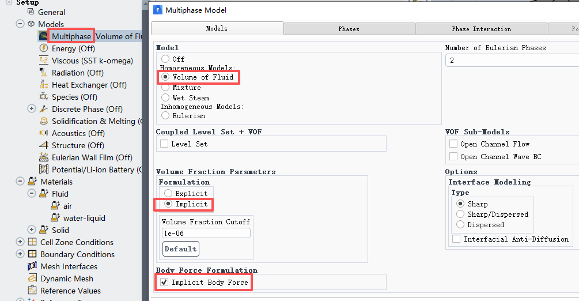Viewport: 579px width, 301px height.
Task: Click the Viscous model icon
Action: [44, 61]
